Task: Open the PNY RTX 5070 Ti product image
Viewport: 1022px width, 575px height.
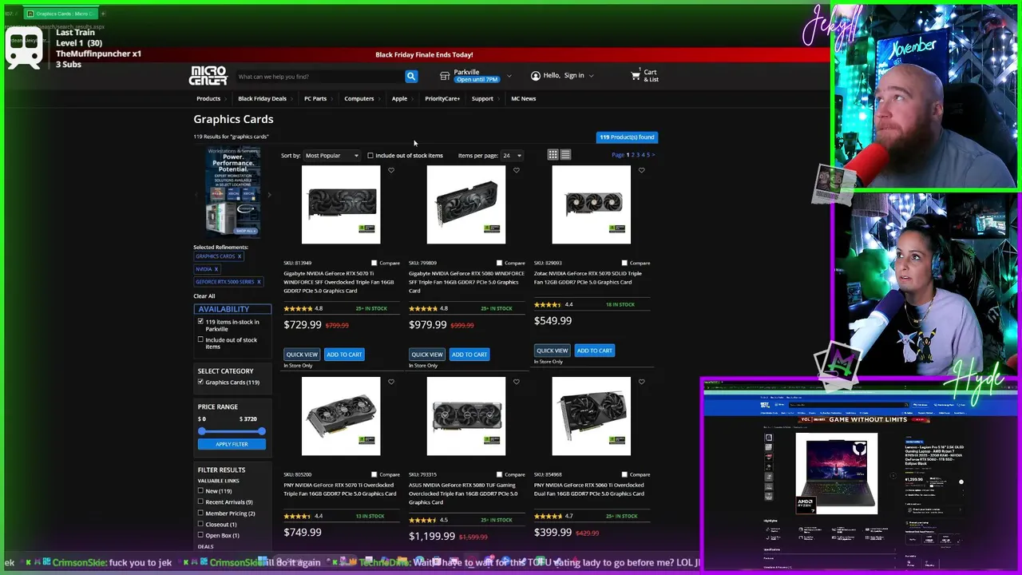Action: [341, 416]
